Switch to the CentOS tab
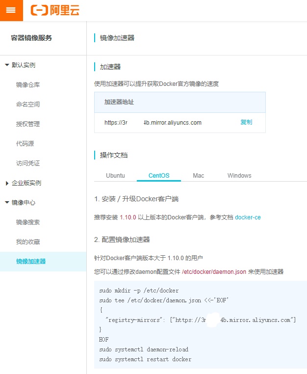307x374 pixels. [x=159, y=176]
